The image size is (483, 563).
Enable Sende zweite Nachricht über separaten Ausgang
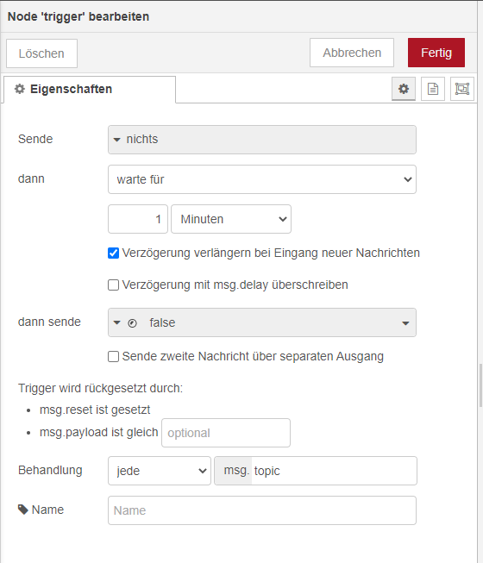click(x=114, y=357)
